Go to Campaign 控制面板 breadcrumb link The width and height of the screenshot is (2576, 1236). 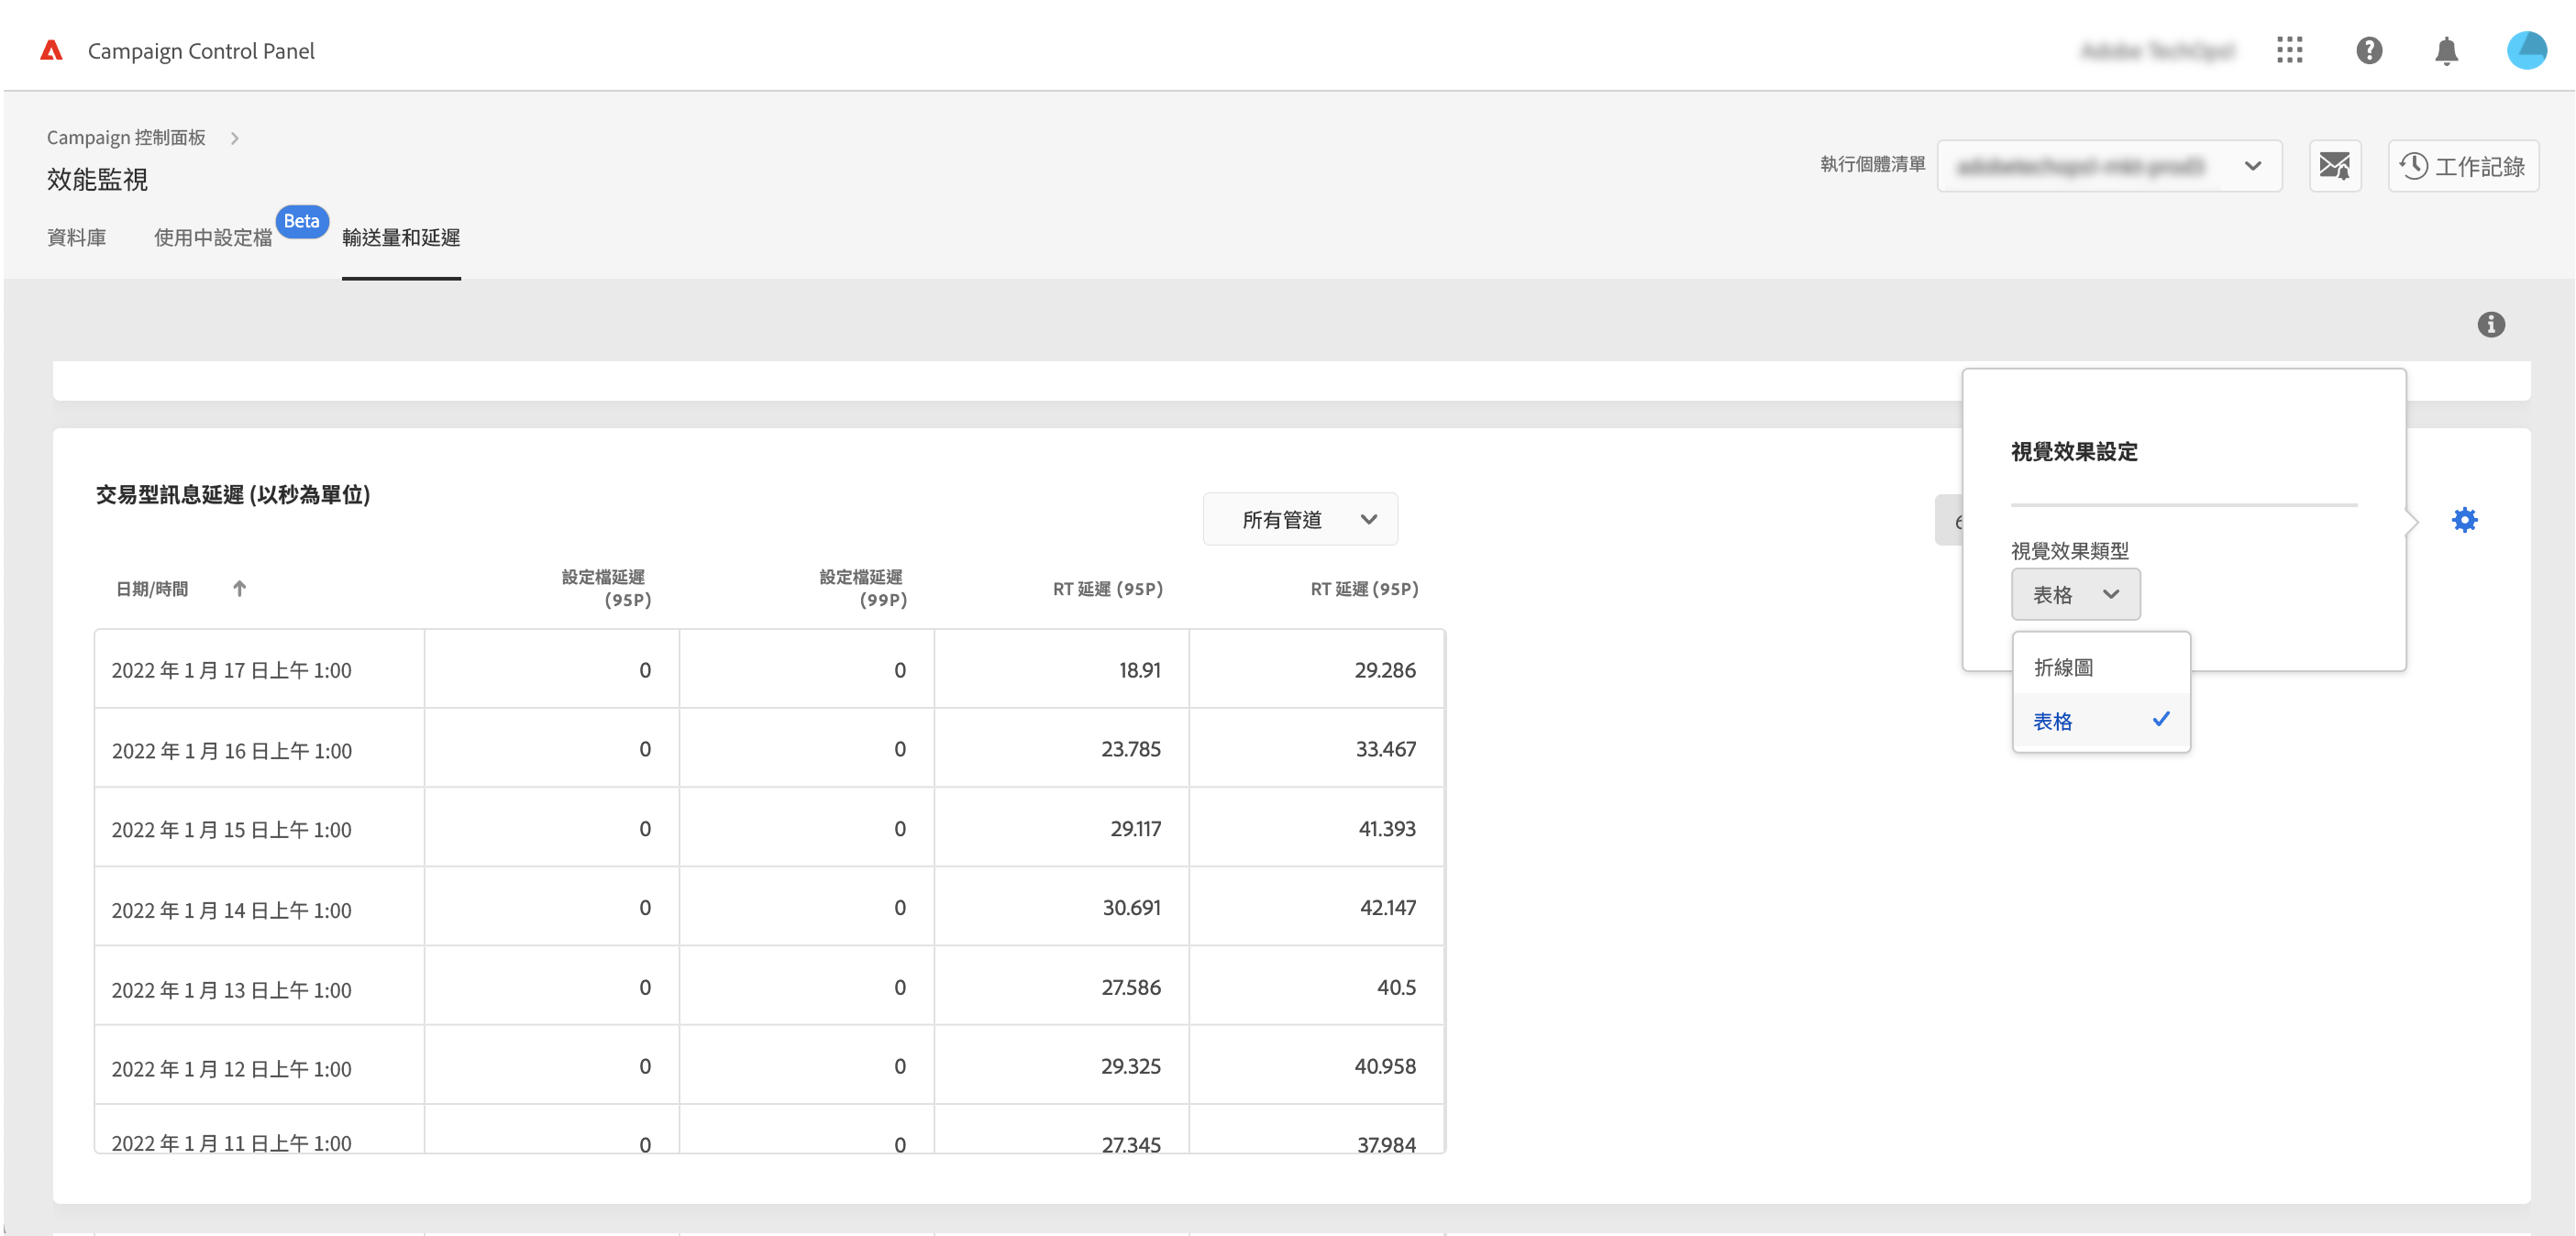point(126,138)
